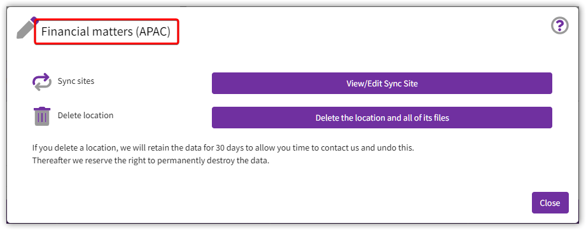
Task: Click the Delete location label
Action: (x=85, y=116)
